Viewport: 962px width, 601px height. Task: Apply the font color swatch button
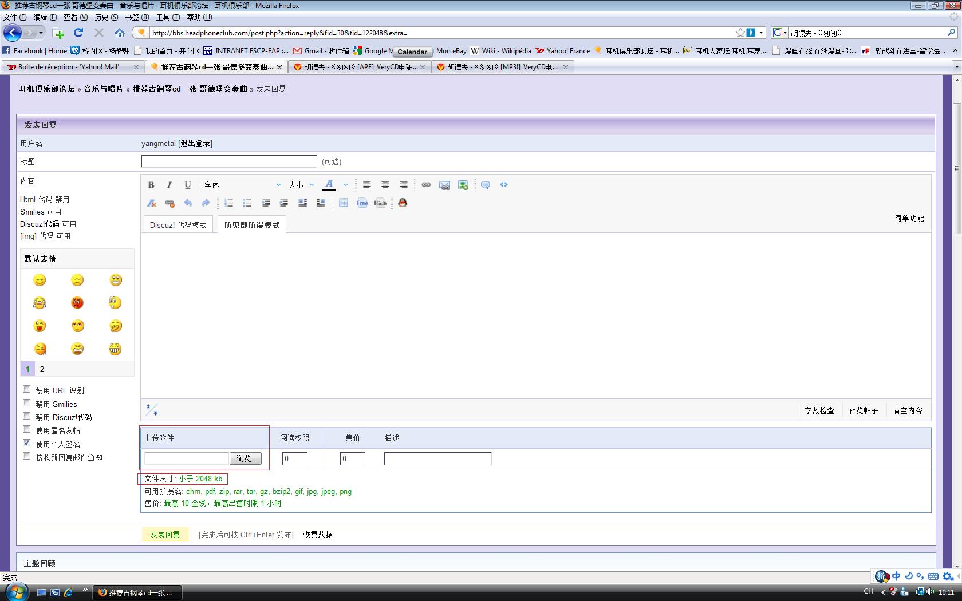coord(329,185)
